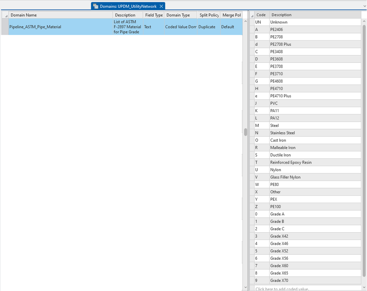Screen dimensions: 367x291
Task: Click the Description header in domains table
Action: pos(128,15)
